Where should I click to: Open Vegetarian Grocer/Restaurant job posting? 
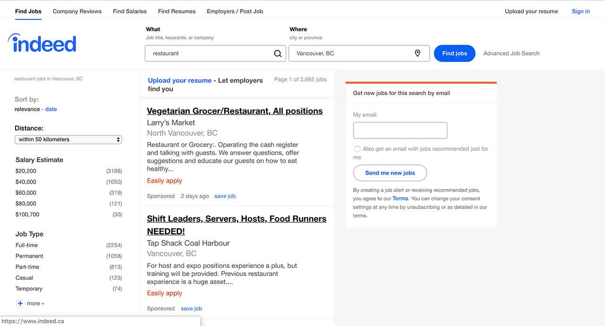click(234, 111)
